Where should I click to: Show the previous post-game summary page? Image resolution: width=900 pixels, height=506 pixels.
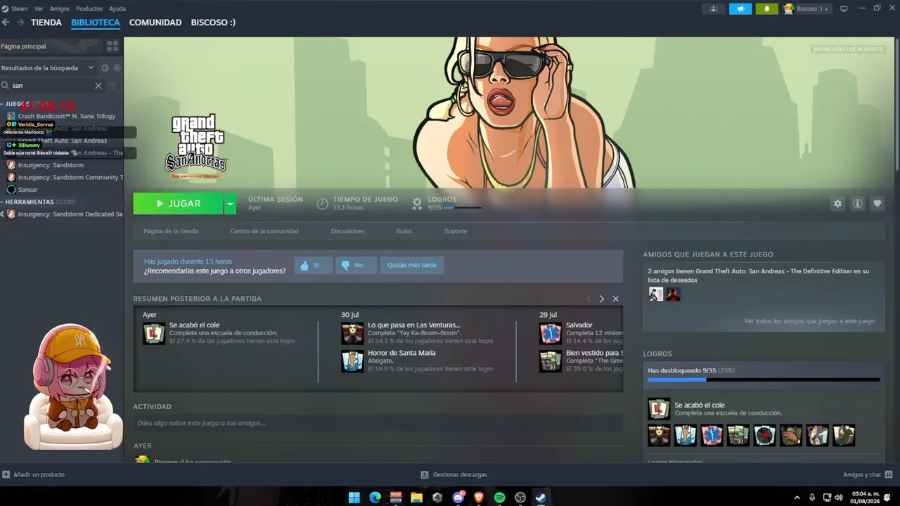589,299
